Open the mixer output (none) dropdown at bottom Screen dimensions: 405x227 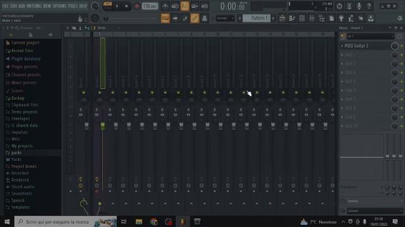pyautogui.click(x=374, y=211)
